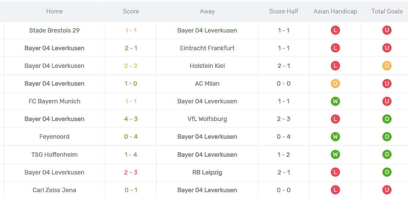Click green W handicap badge in Hoffenheim row
The width and height of the screenshot is (408, 198).
[x=335, y=154]
